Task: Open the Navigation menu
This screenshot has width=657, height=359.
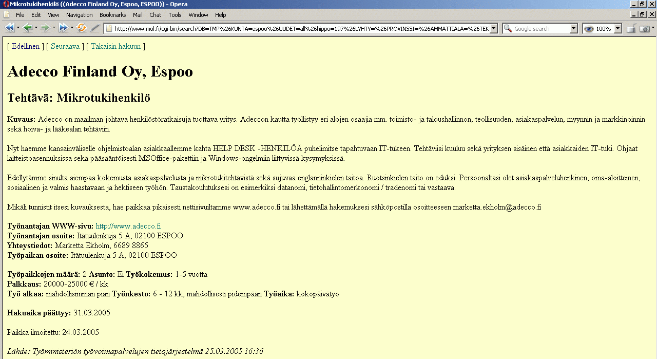Action: pos(80,15)
